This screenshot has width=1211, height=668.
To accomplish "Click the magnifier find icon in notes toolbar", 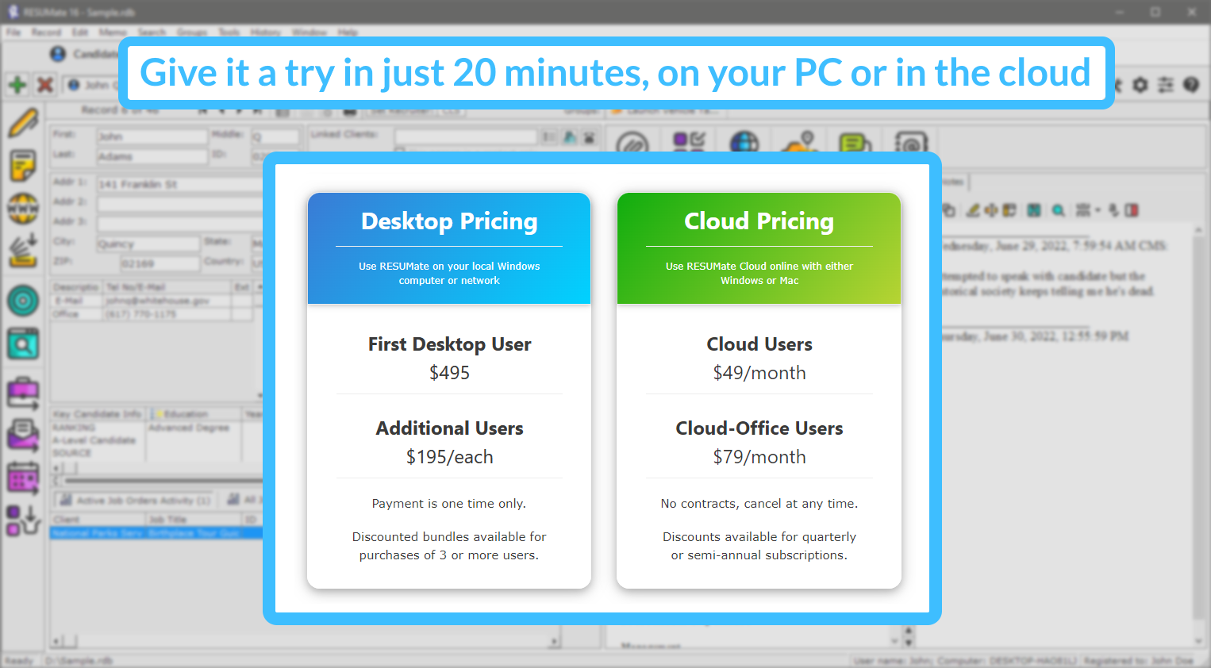I will click(1058, 210).
